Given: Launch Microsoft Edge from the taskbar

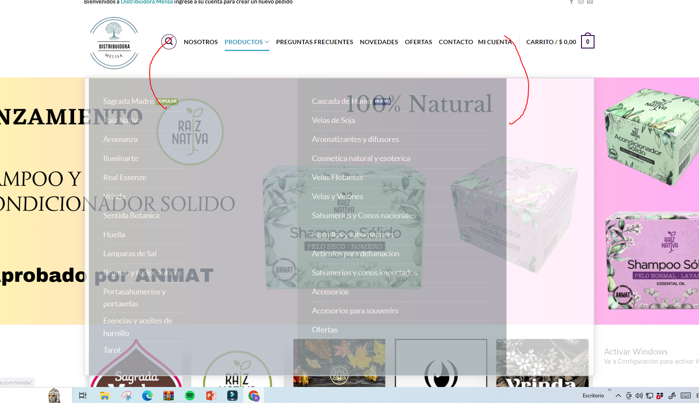Looking at the screenshot, I should 147,396.
